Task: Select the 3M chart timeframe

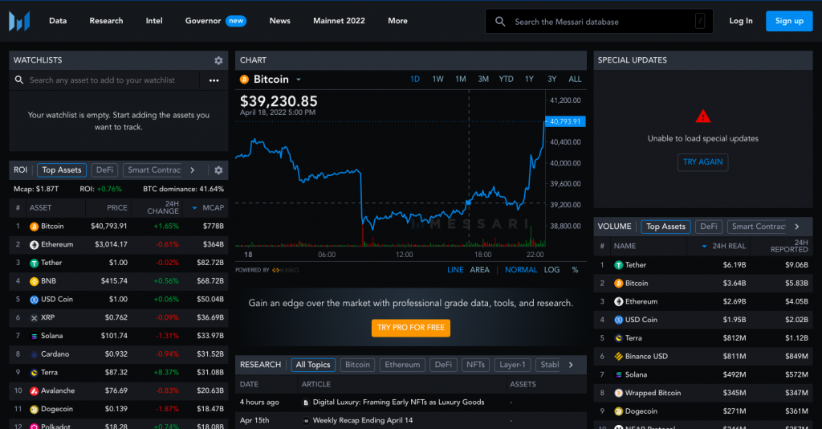Action: pyautogui.click(x=482, y=80)
